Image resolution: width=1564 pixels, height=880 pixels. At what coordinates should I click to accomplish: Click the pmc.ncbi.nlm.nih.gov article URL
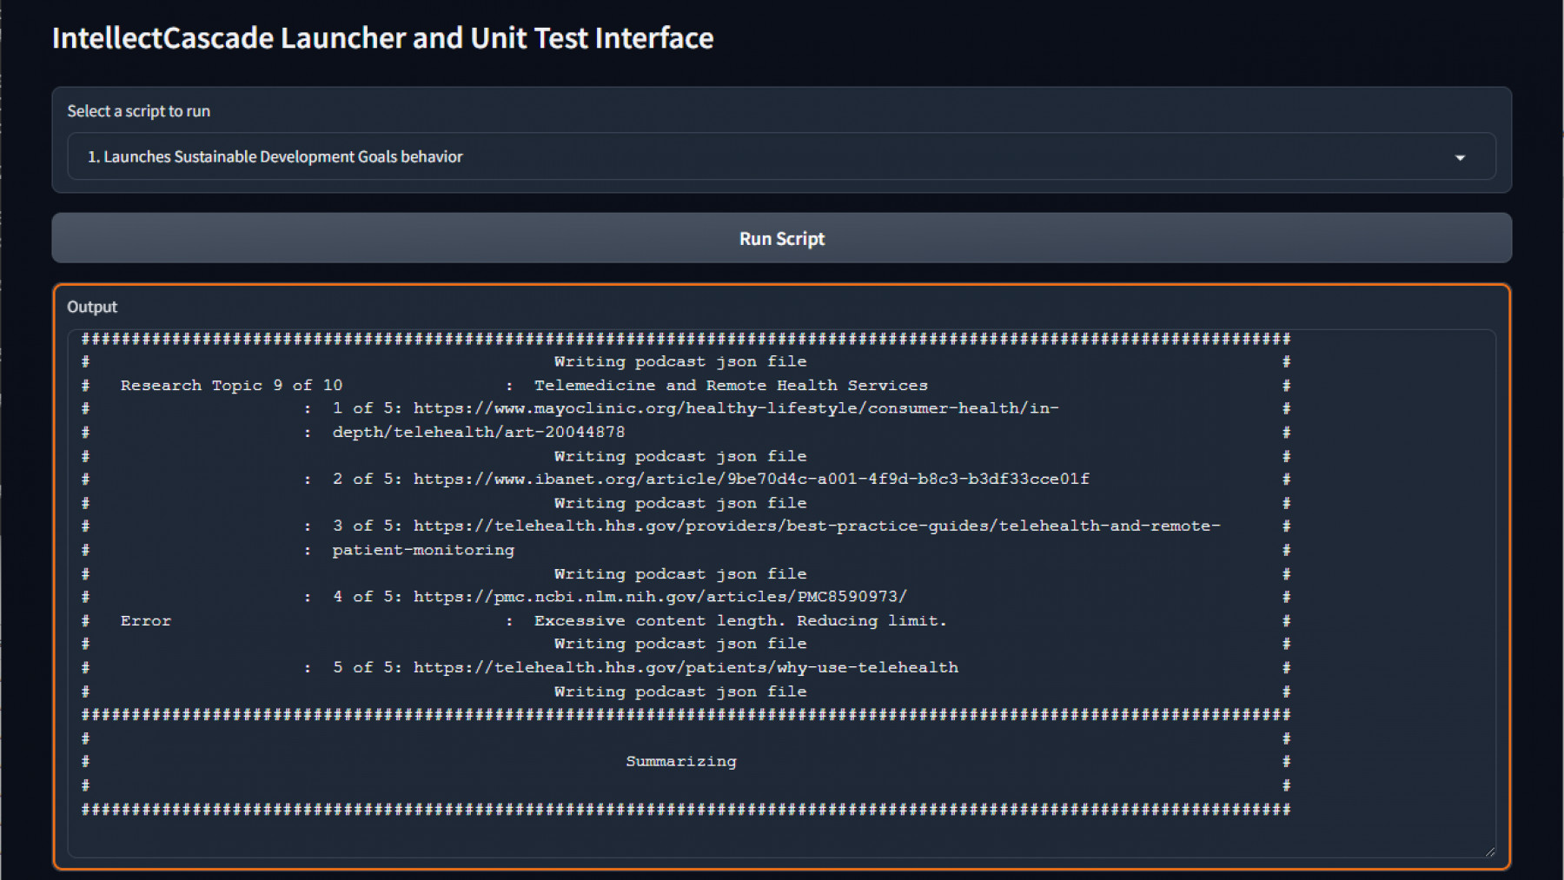[659, 597]
